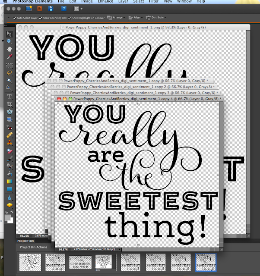Viewport: 260px width, 276px height.
Task: Toggle Auto Select Layer checkbox
Action: [x=14, y=18]
